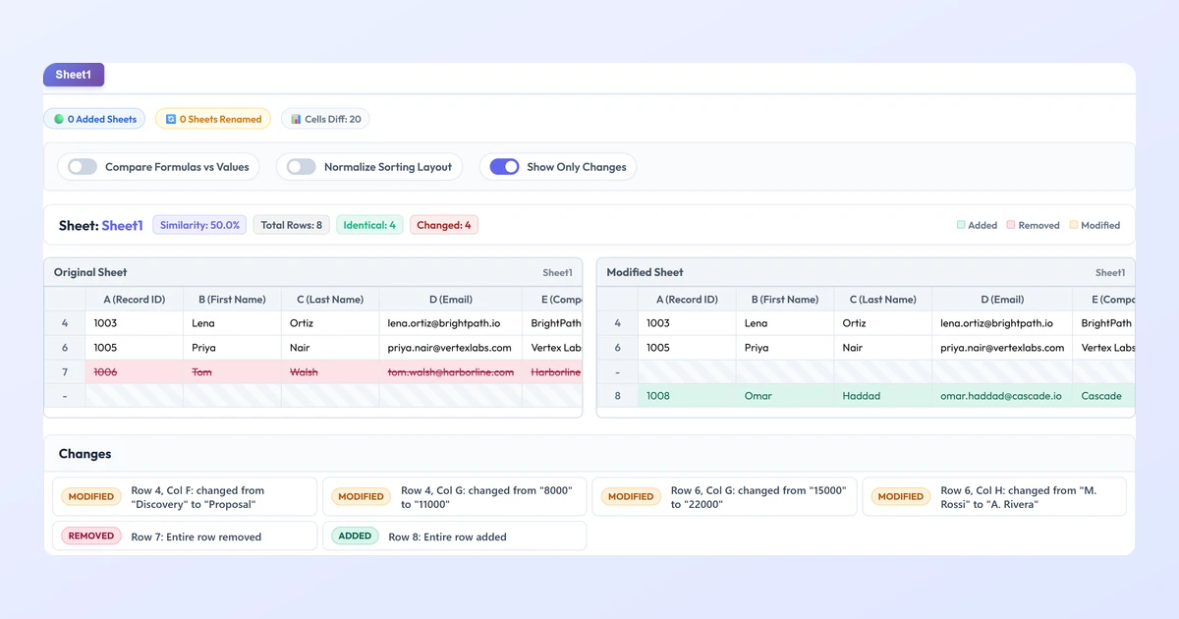Click Priya cell in Original Sheet

[x=232, y=348]
